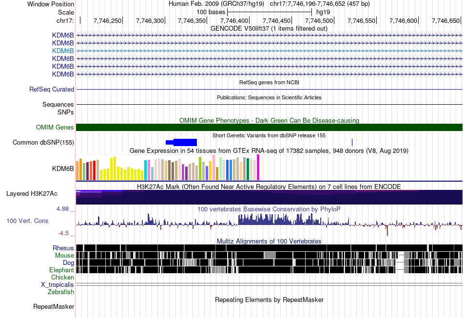This screenshot has width=463, height=318.
Task: Click the chr17: ruler label
Action: pos(65,20)
